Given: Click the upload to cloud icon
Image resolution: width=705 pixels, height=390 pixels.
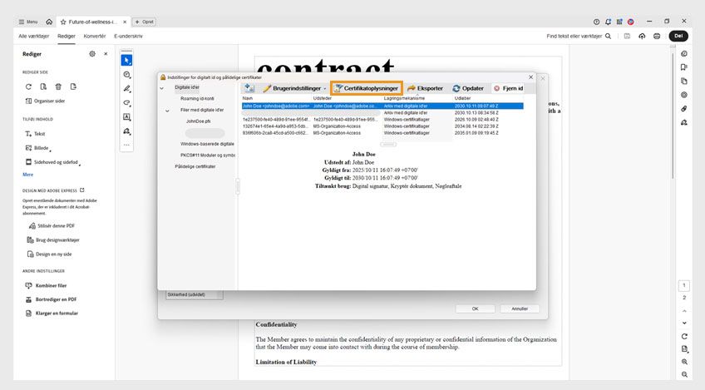Looking at the screenshot, I should pos(642,36).
